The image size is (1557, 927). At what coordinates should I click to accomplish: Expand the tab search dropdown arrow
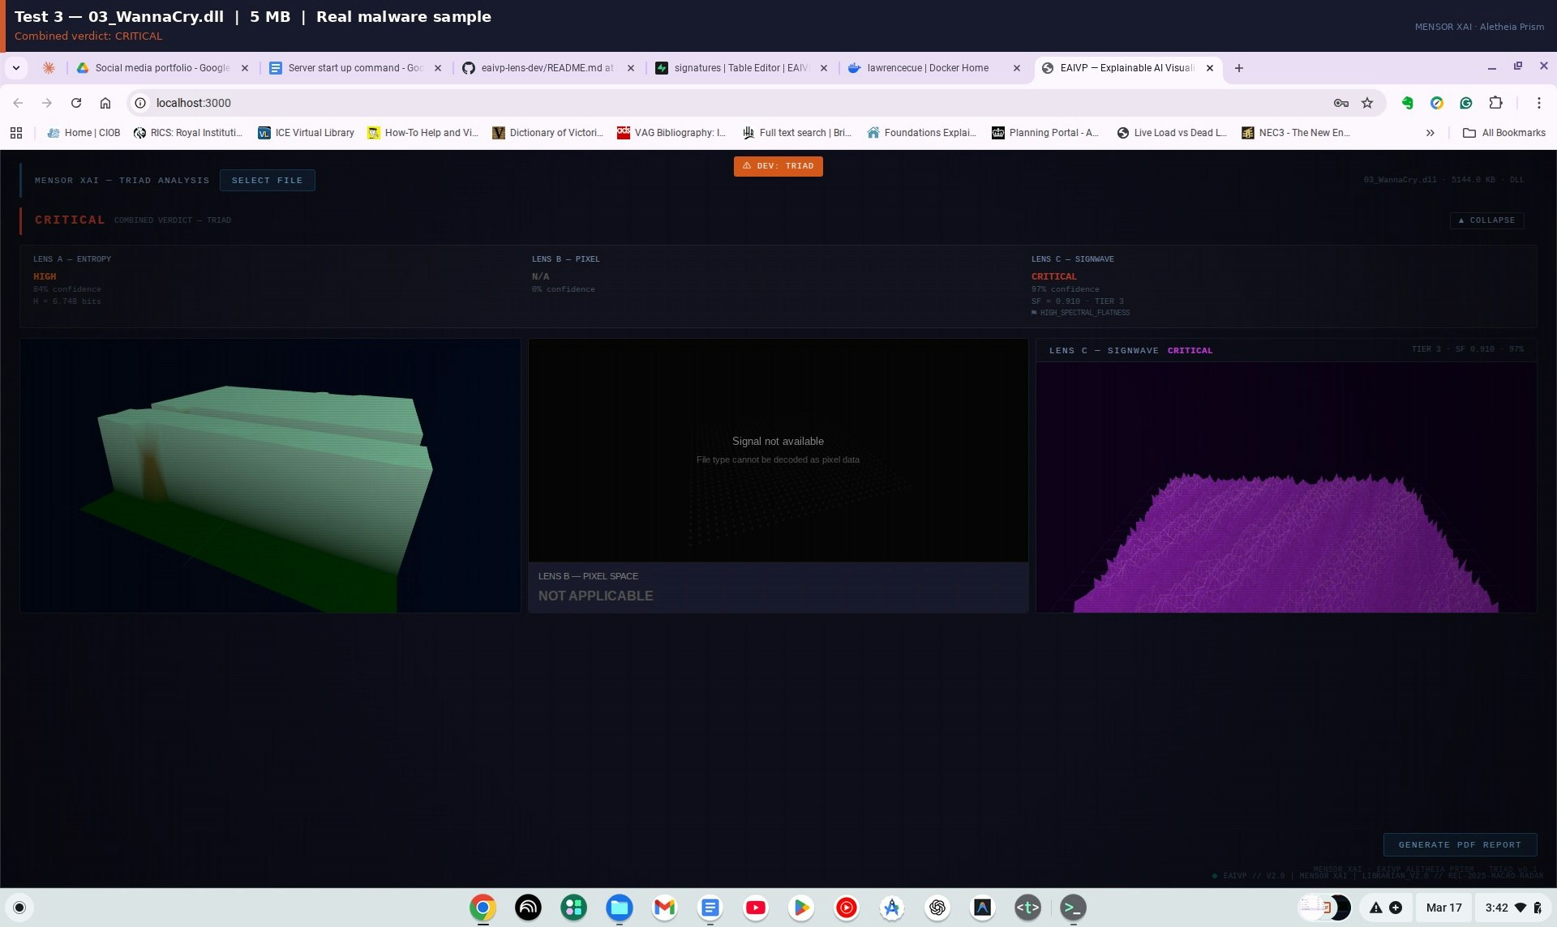[x=16, y=68]
